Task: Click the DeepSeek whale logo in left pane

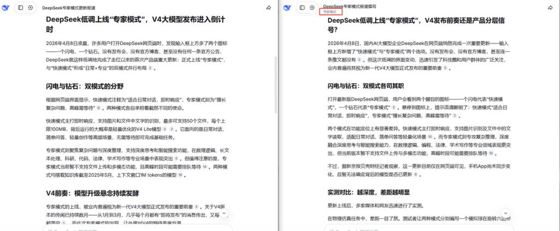Action: [6, 8]
